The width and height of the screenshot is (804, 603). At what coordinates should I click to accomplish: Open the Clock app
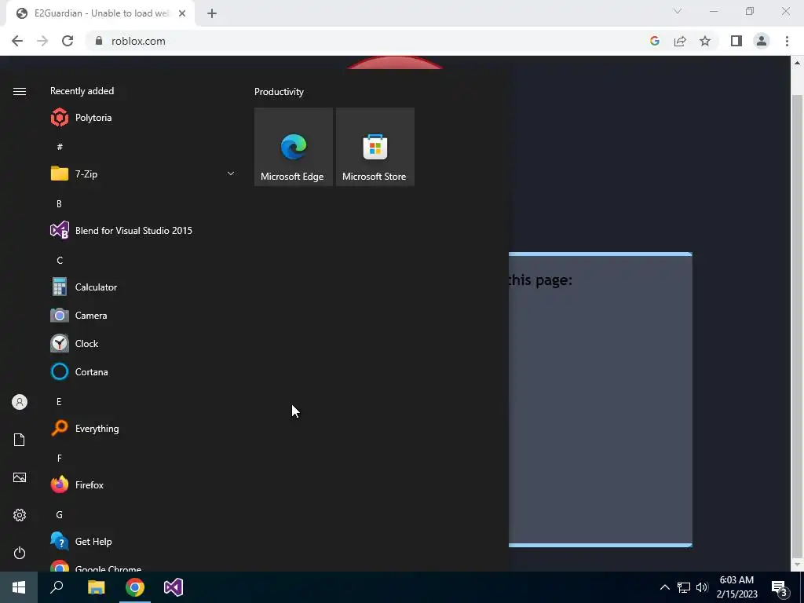click(x=143, y=344)
